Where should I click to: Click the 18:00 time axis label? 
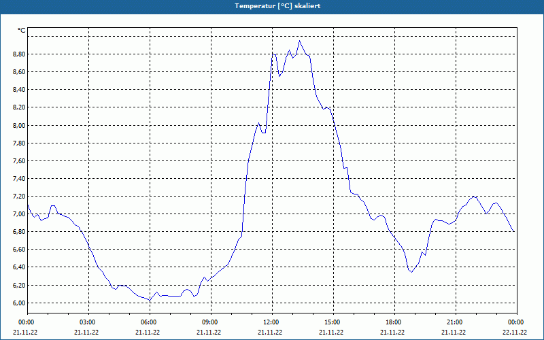(x=394, y=322)
